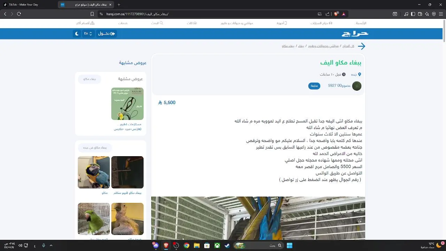Open ببغاء مكاو للبيع متكلم thumbnail

[127, 172]
